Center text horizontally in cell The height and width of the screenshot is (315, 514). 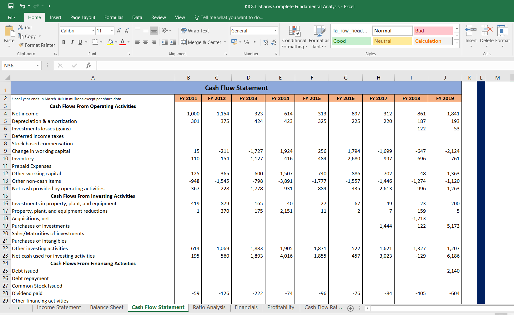(146, 42)
